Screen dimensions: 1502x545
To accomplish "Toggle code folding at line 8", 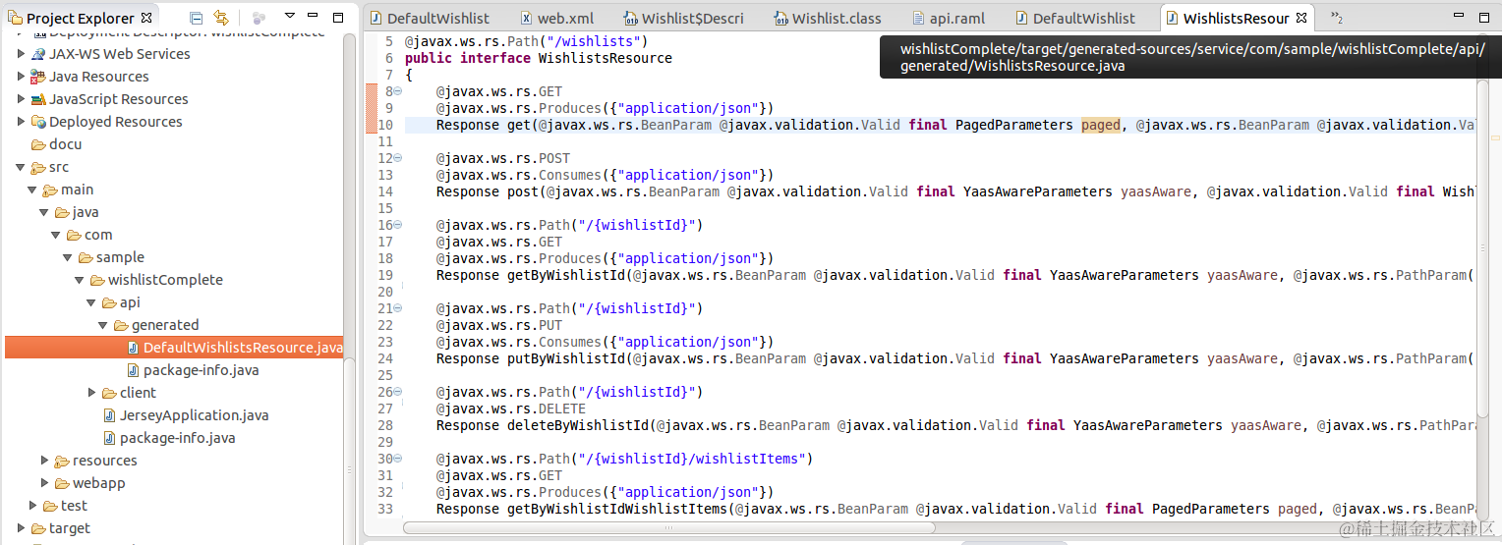I will point(397,91).
